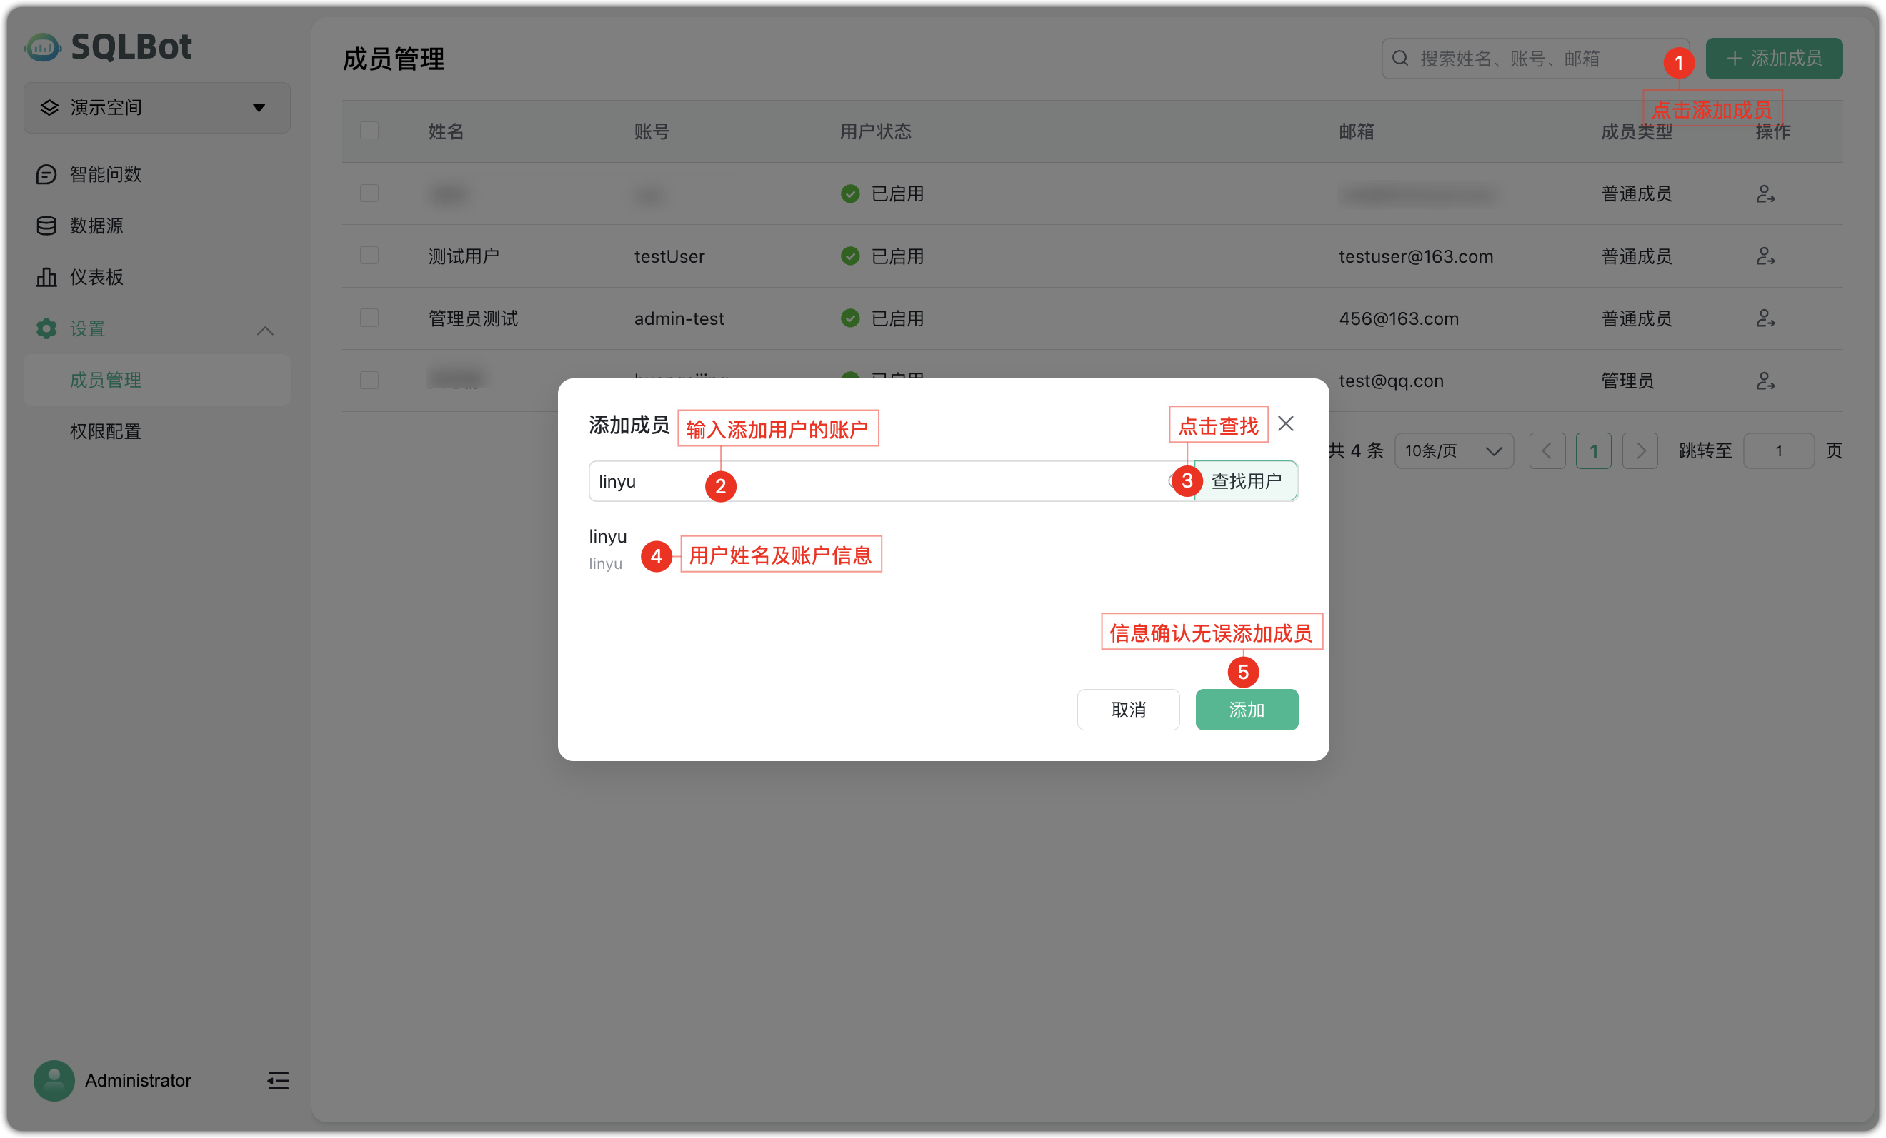Open 成员管理 from the sidebar menu
Viewport: 1886px width, 1138px height.
(x=105, y=379)
